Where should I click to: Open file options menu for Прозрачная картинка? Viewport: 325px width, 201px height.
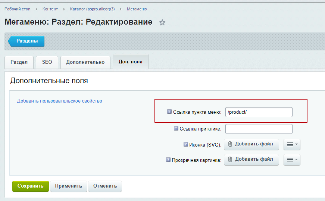(292, 160)
